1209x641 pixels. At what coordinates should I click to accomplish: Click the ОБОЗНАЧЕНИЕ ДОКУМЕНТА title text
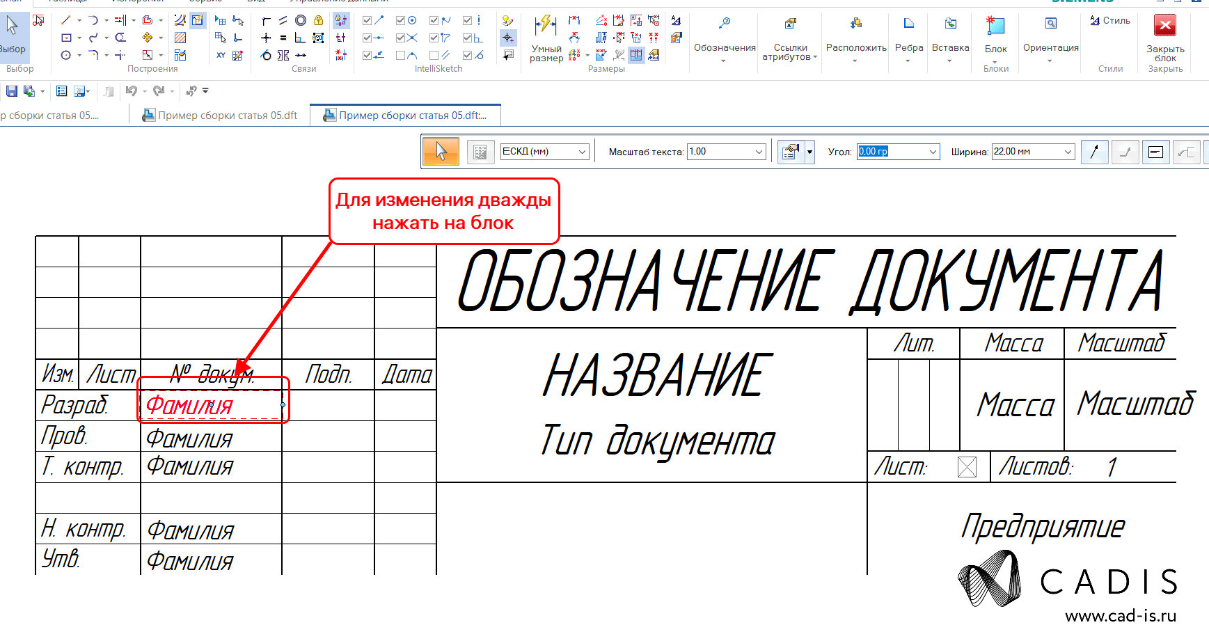coord(811,281)
